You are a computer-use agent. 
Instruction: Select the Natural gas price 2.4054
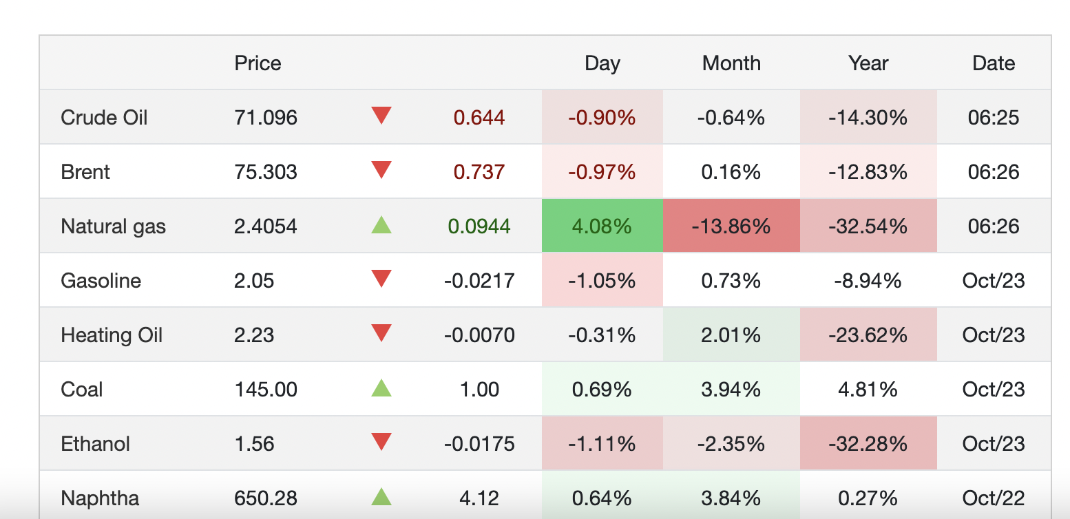point(266,226)
